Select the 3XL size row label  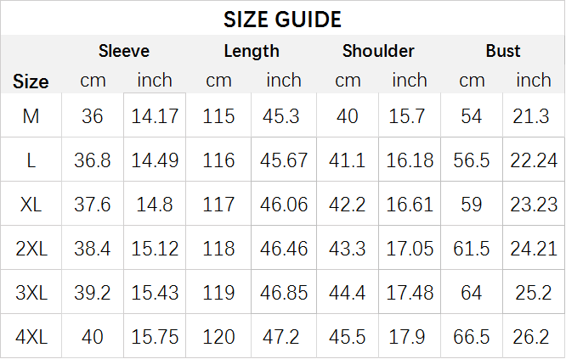pyautogui.click(x=31, y=293)
